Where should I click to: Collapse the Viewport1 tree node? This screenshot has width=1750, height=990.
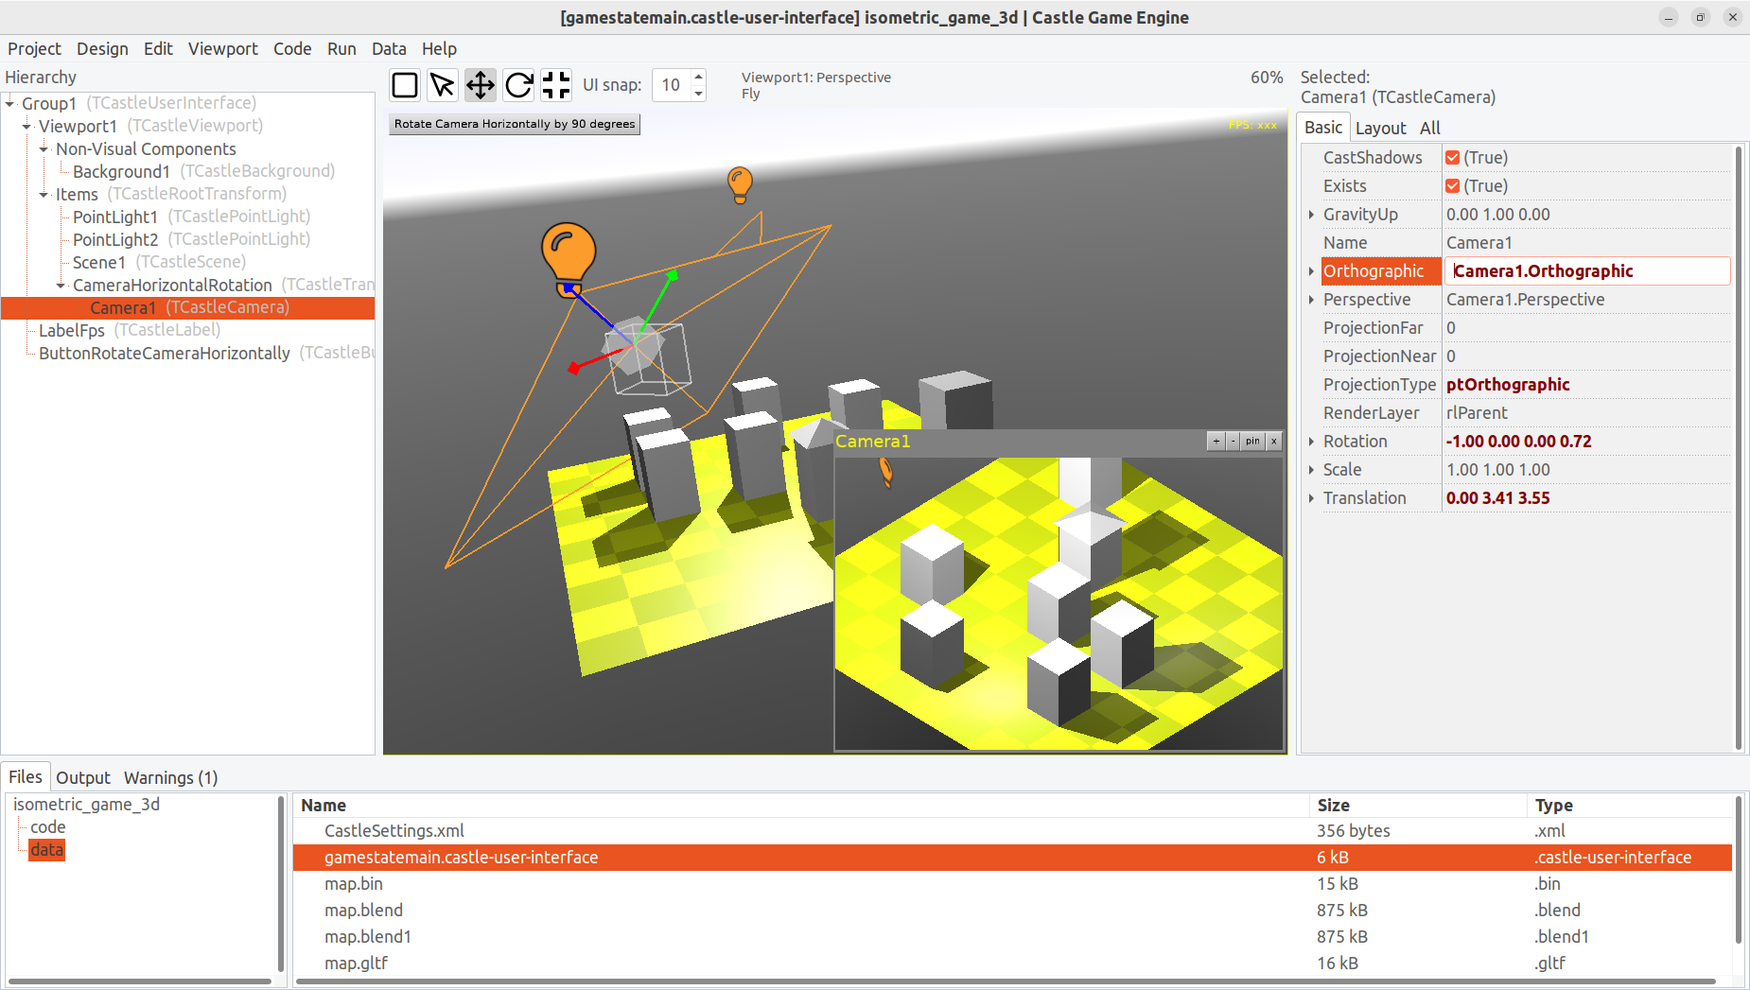point(26,126)
